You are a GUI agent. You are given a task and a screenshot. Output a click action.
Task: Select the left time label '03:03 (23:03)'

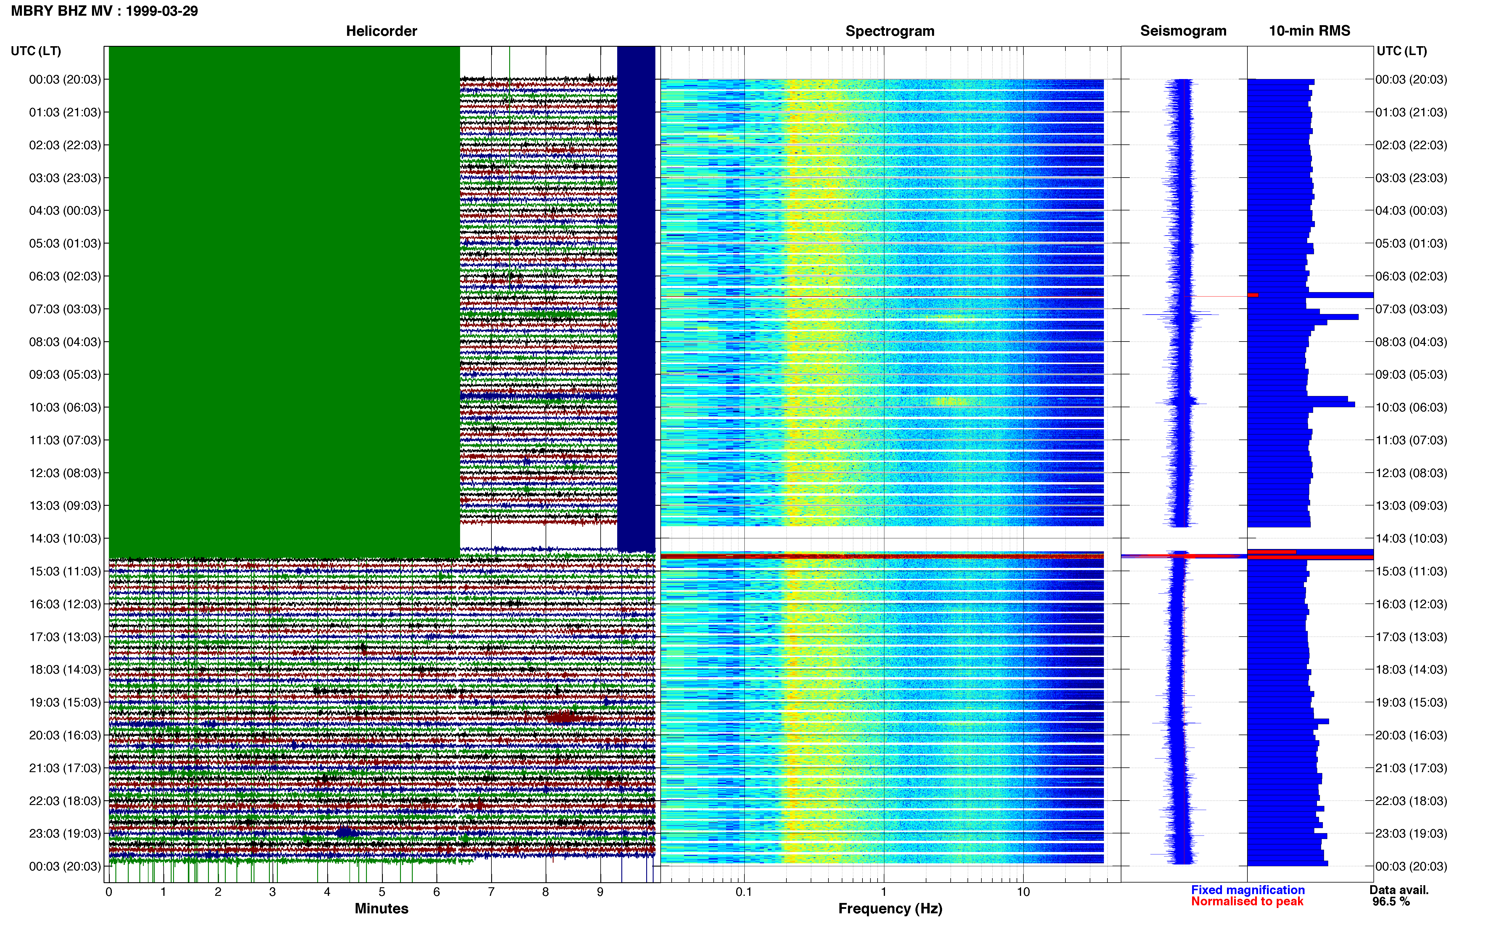pos(65,178)
